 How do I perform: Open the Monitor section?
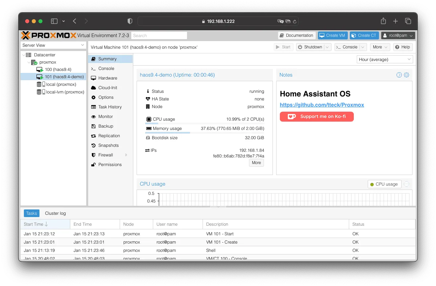[110, 117]
